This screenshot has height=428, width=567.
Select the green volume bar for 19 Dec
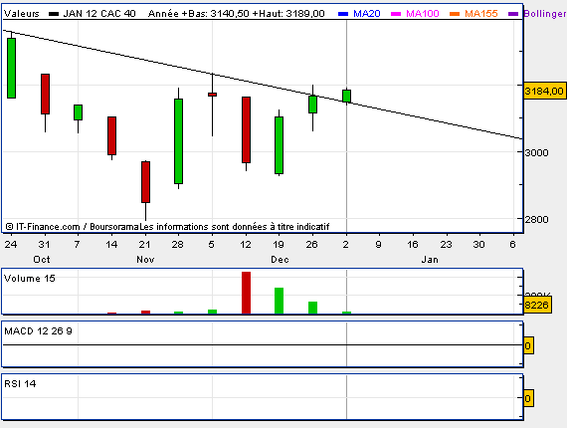click(279, 301)
